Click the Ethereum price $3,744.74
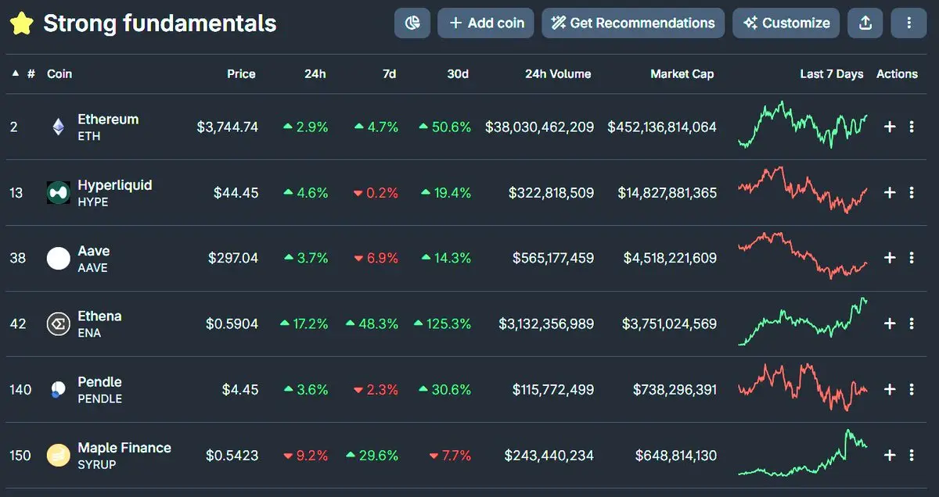 click(228, 127)
